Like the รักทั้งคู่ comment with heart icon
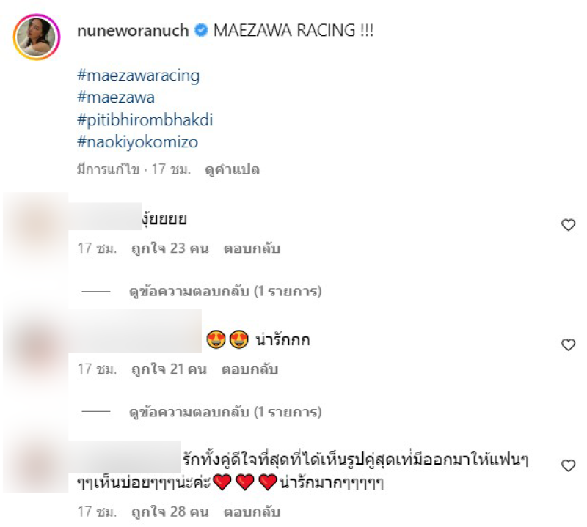Screen dimensions: 587x527 pyautogui.click(x=568, y=465)
